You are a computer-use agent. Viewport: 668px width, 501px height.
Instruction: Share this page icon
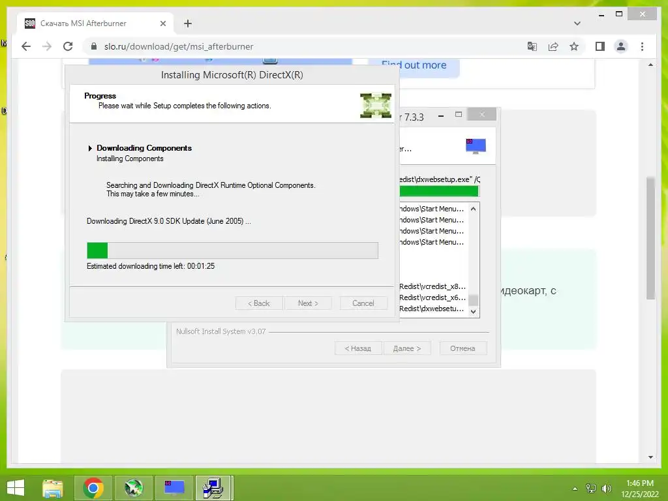(553, 46)
